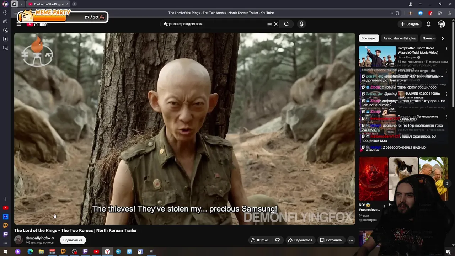Open the browser main menu hamburger
455x256 pixels.
pyautogui.click(x=420, y=4)
